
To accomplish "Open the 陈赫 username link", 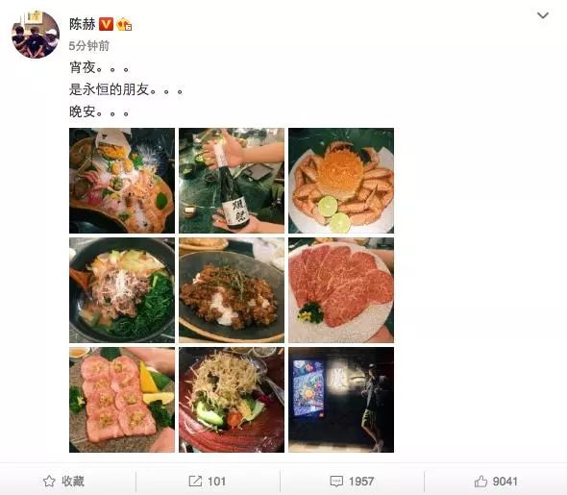I will pos(83,24).
